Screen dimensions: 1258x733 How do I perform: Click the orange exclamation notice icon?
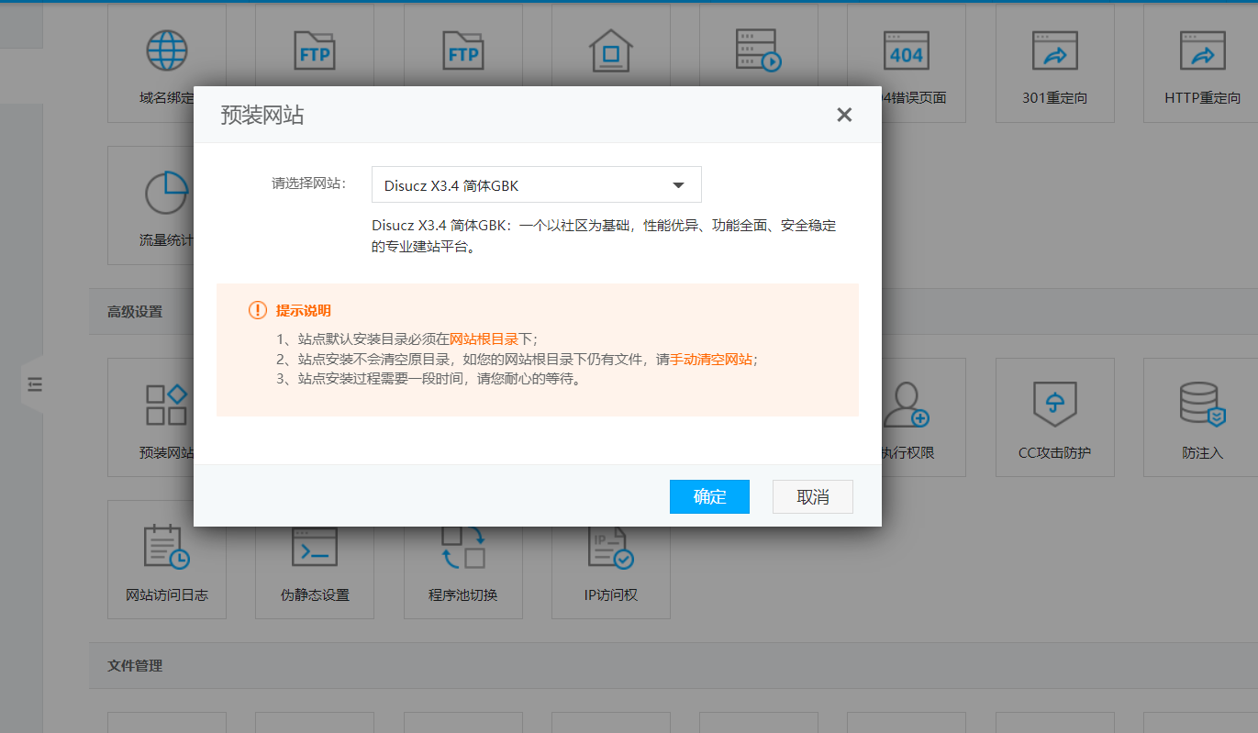click(258, 311)
